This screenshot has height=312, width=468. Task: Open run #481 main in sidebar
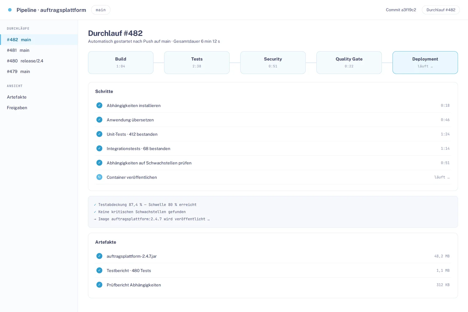point(39,50)
